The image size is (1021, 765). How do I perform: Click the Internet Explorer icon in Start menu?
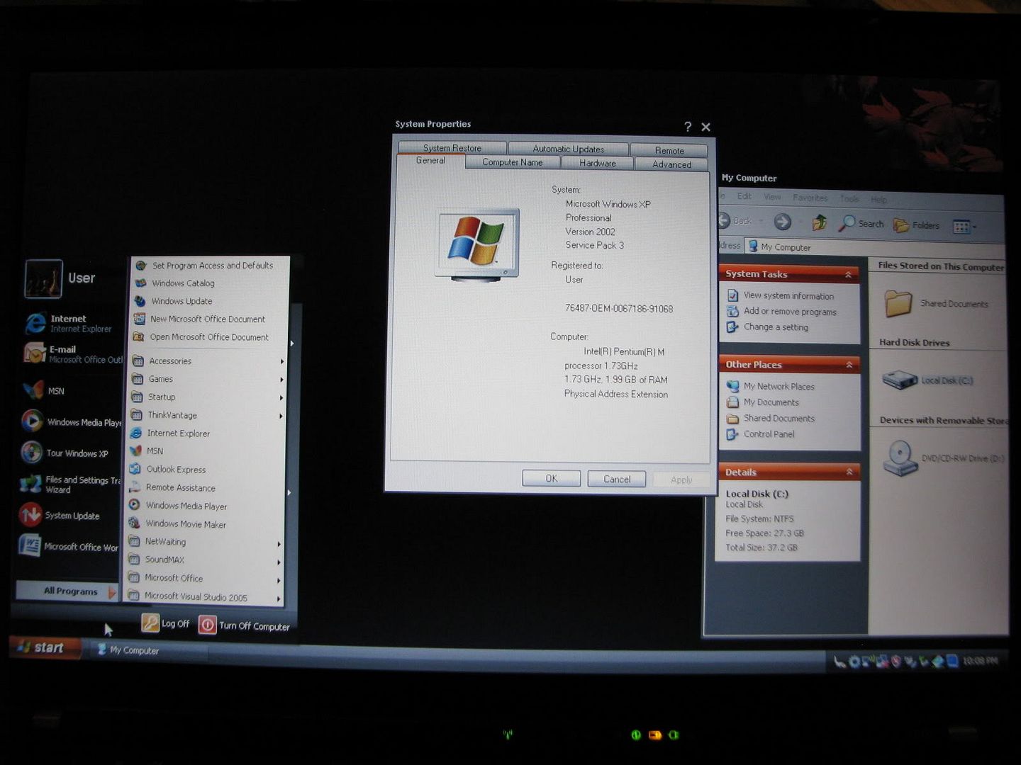(x=35, y=324)
